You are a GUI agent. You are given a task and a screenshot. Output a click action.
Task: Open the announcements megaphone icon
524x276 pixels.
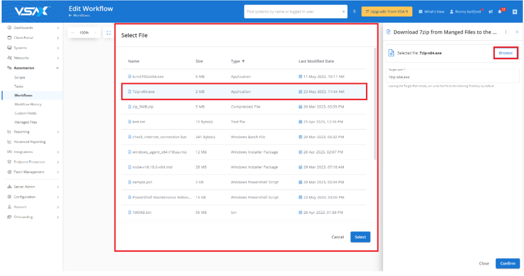point(490,12)
